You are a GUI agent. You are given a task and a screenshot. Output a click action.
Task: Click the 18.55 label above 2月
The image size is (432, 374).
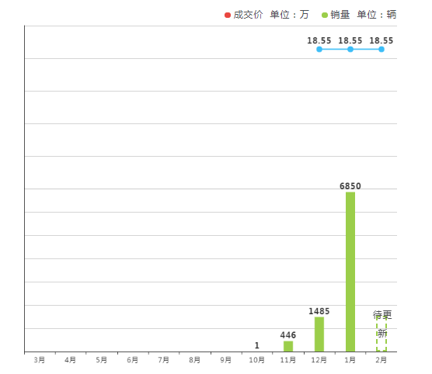pyautogui.click(x=381, y=40)
